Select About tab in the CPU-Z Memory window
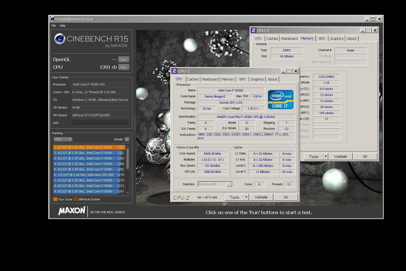The width and height of the screenshot is (406, 271). (352, 38)
